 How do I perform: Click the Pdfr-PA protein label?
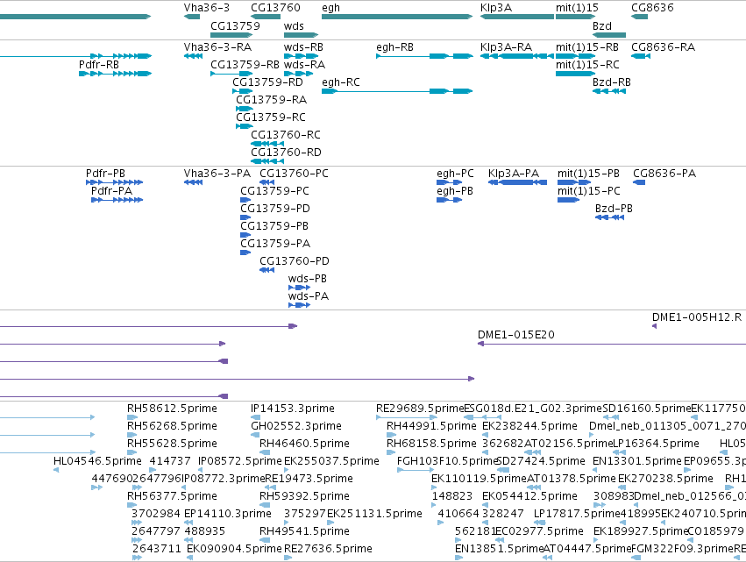[x=112, y=191]
